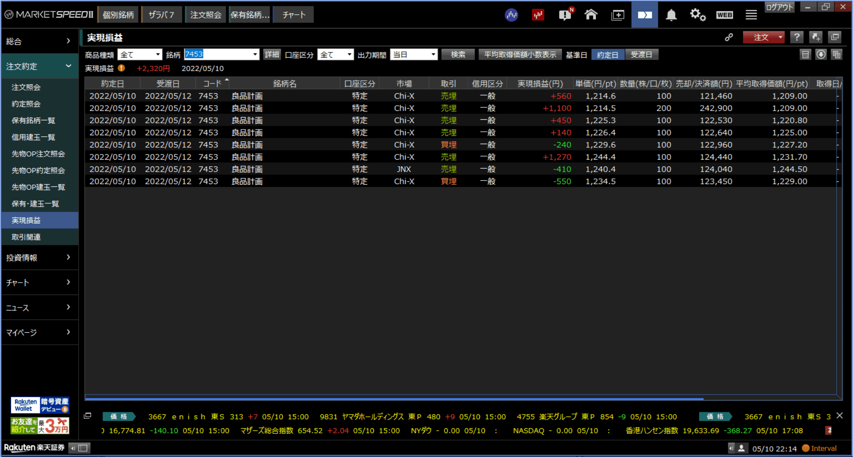This screenshot has height=457, width=853.
Task: Open the red candlestick chart icon
Action: tap(538, 15)
